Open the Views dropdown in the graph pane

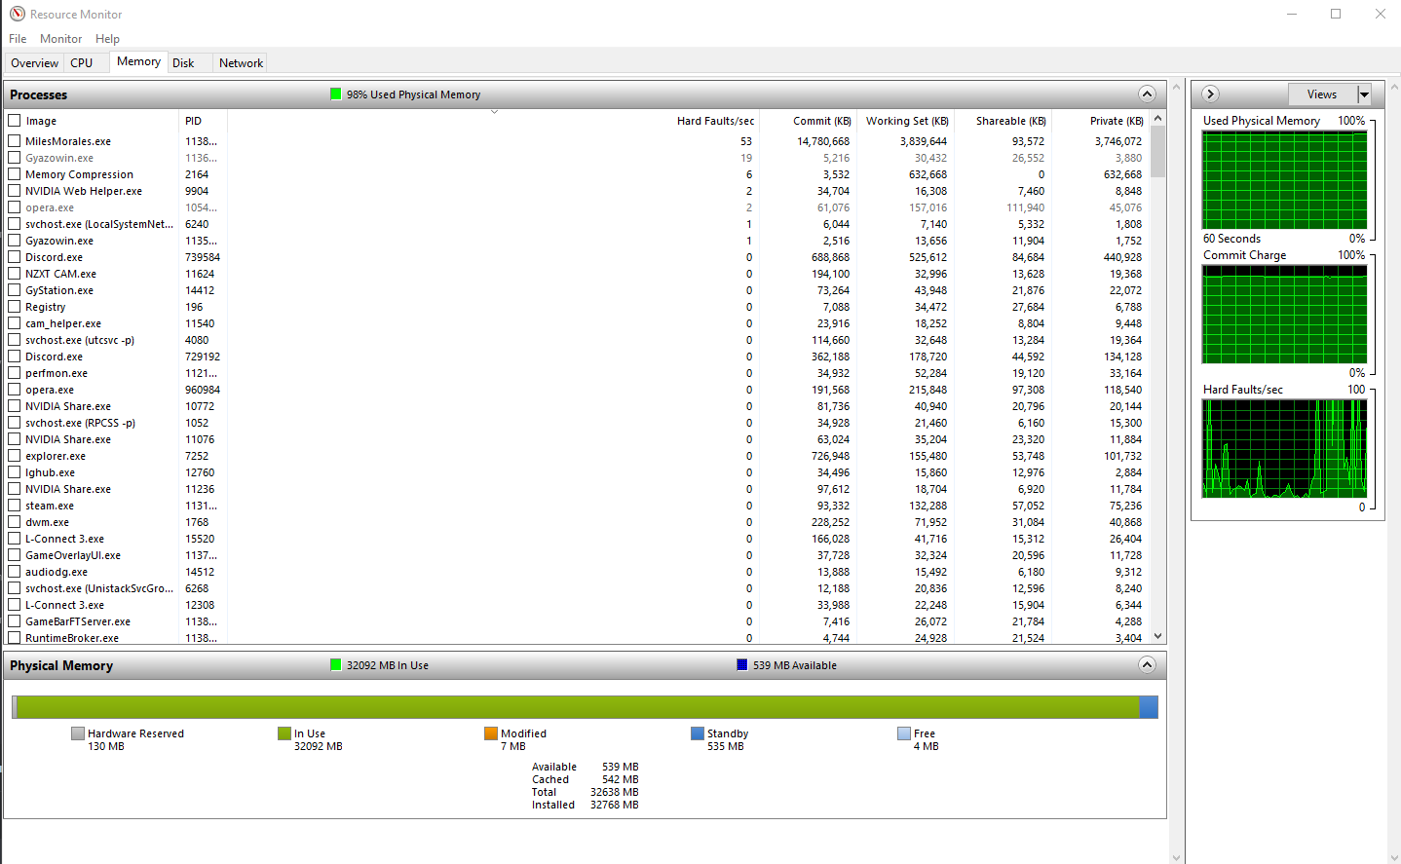pyautogui.click(x=1361, y=94)
